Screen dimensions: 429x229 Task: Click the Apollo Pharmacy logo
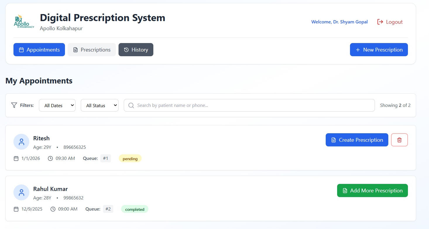[24, 22]
